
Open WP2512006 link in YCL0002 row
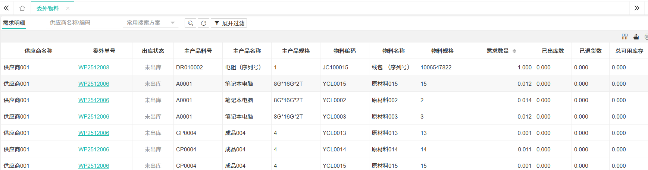pos(94,100)
